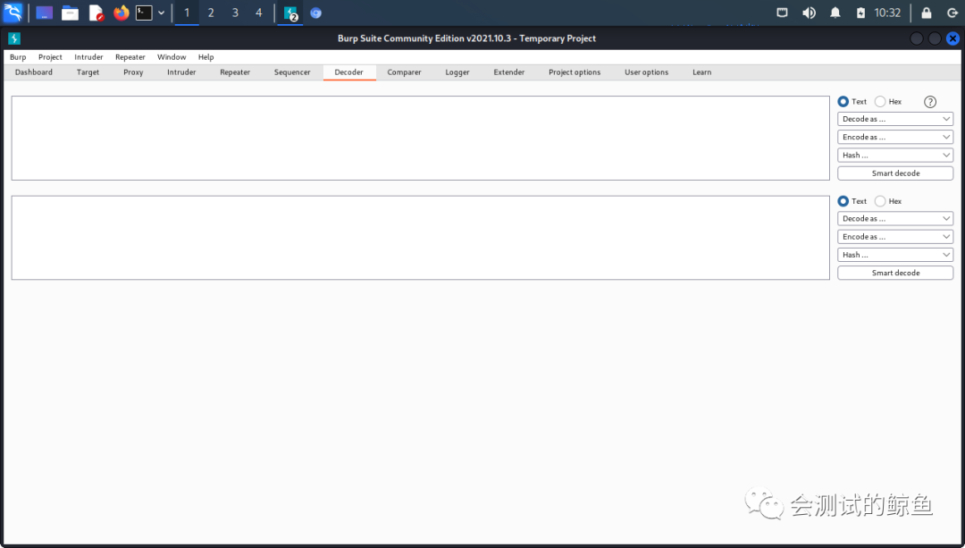The height and width of the screenshot is (548, 965).
Task: Click the log out icon in the panel
Action: click(x=952, y=13)
